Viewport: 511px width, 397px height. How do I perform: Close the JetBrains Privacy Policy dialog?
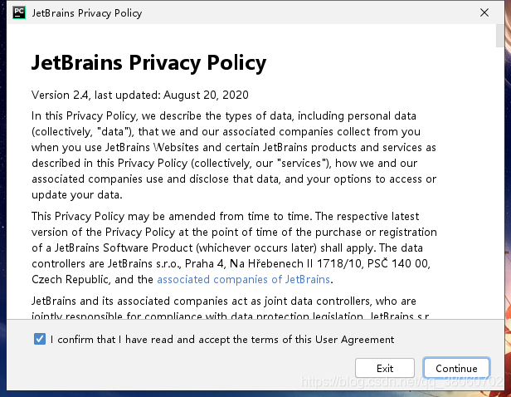[x=484, y=12]
